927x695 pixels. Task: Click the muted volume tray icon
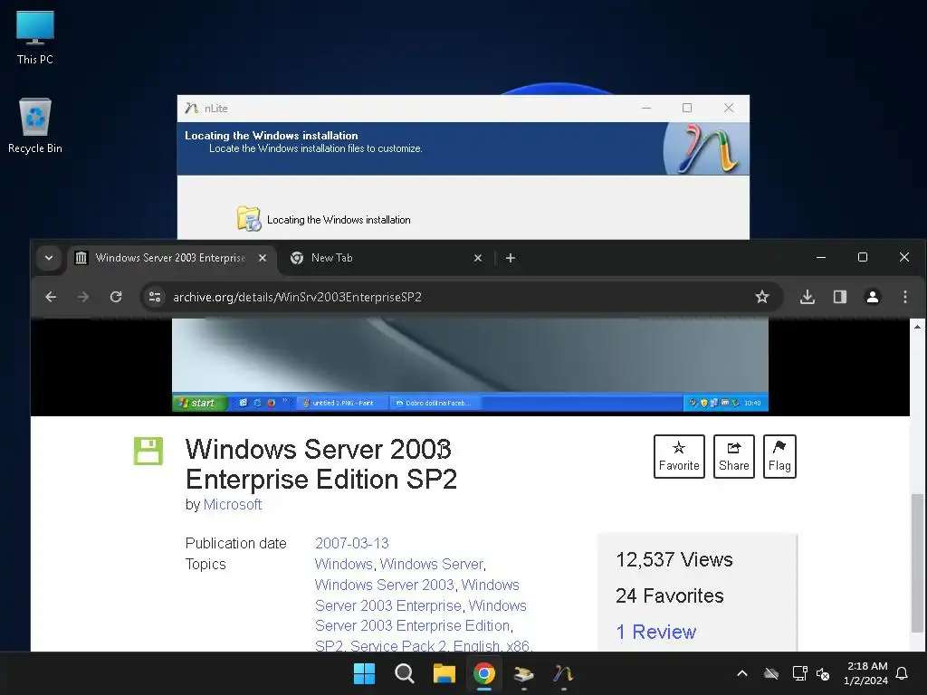823,673
